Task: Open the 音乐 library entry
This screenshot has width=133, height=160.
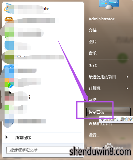Action: pos(93,53)
